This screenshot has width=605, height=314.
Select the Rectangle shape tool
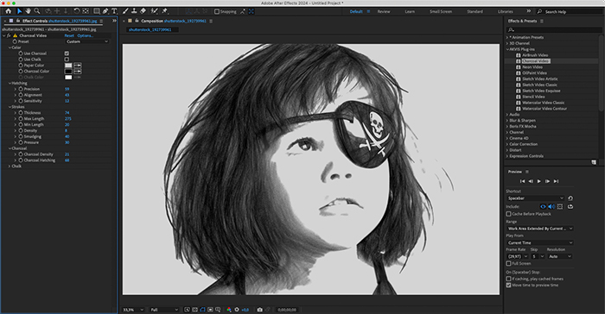click(97, 11)
